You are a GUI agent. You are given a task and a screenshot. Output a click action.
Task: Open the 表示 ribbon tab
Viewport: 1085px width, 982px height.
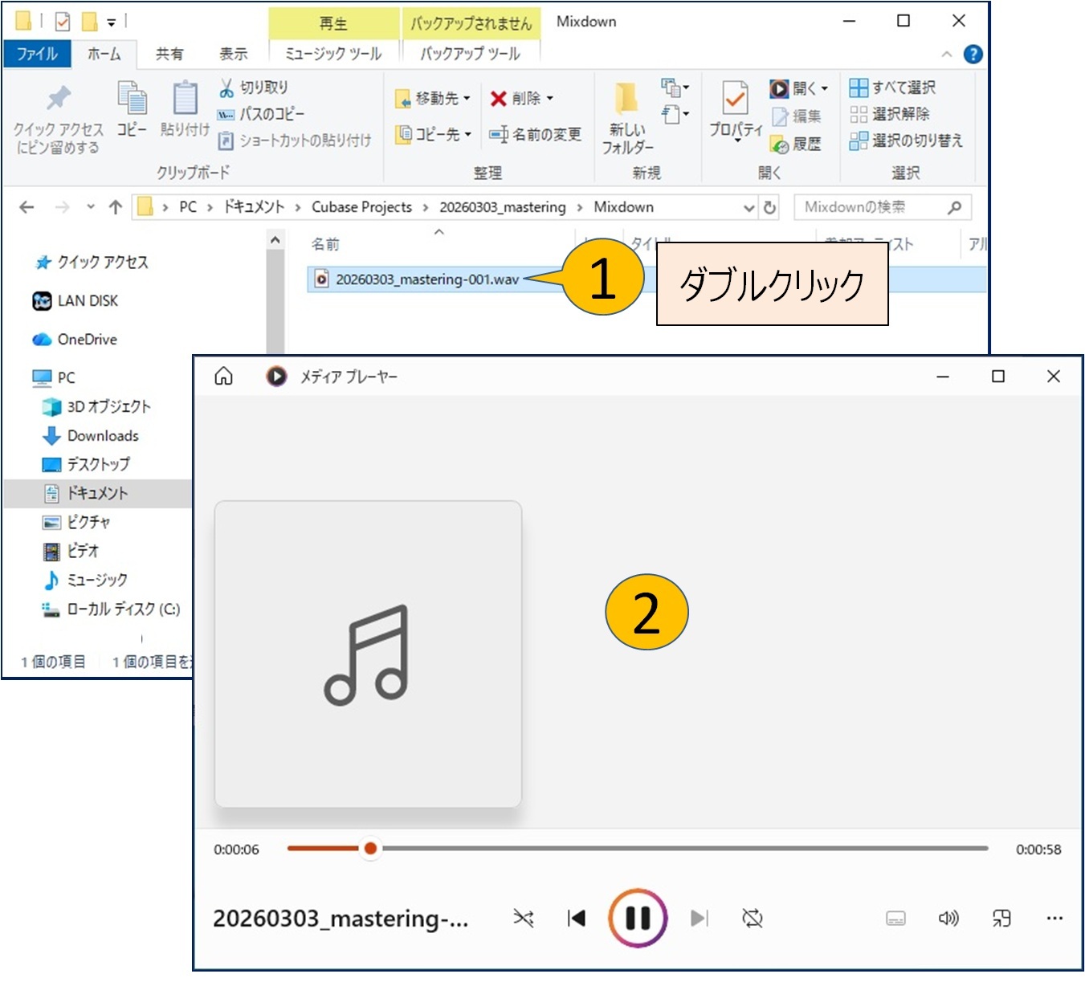(x=233, y=54)
